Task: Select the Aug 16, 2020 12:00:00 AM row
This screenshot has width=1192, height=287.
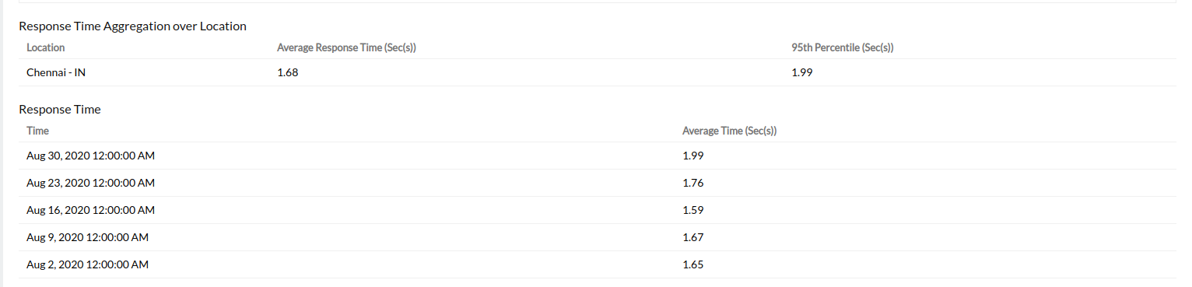Action: pyautogui.click(x=598, y=211)
